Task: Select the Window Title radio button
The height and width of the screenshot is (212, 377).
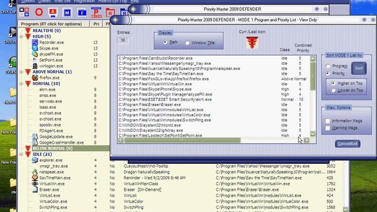Action: pyautogui.click(x=187, y=43)
